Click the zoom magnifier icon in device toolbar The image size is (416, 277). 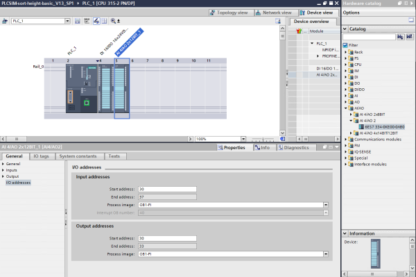pos(113,21)
